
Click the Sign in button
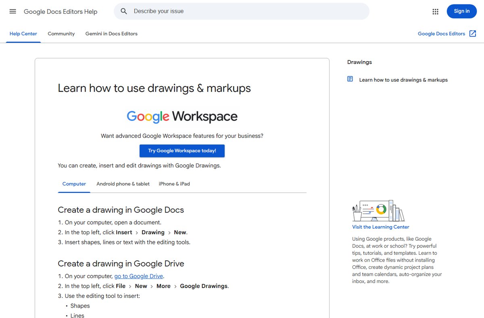[x=461, y=11]
